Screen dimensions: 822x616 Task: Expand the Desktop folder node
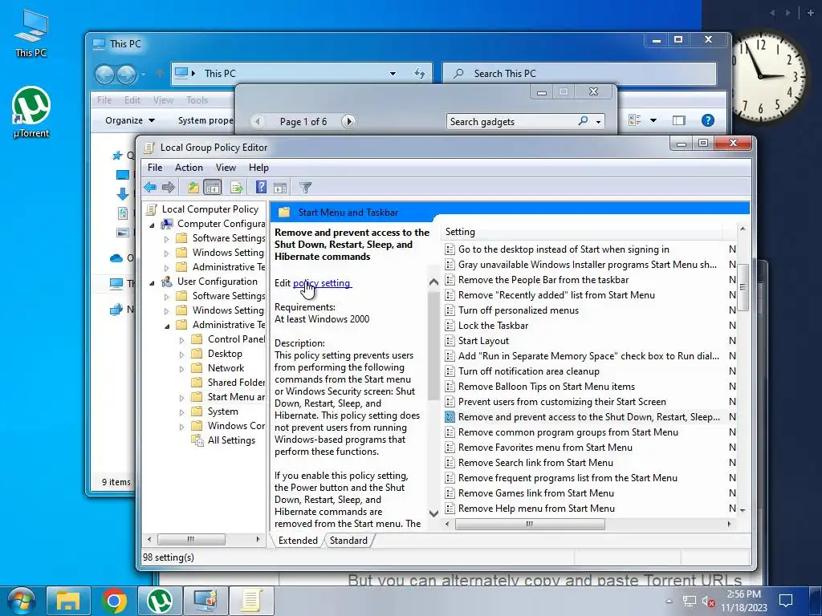182,355
